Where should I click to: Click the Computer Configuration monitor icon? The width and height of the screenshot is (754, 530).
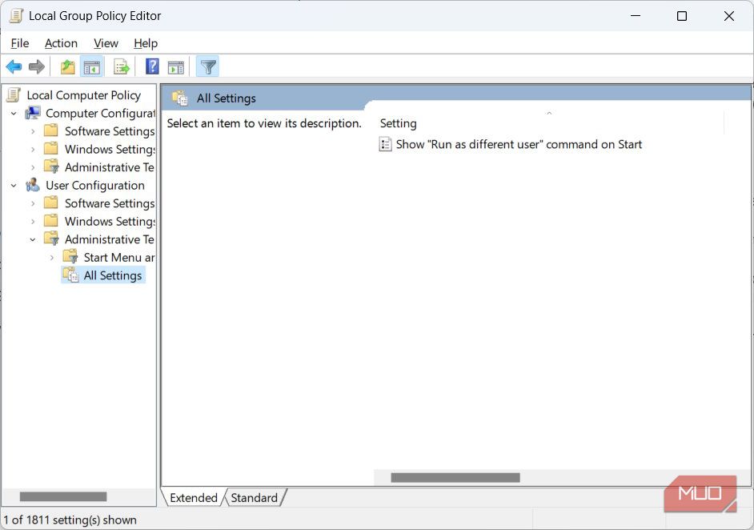33,113
